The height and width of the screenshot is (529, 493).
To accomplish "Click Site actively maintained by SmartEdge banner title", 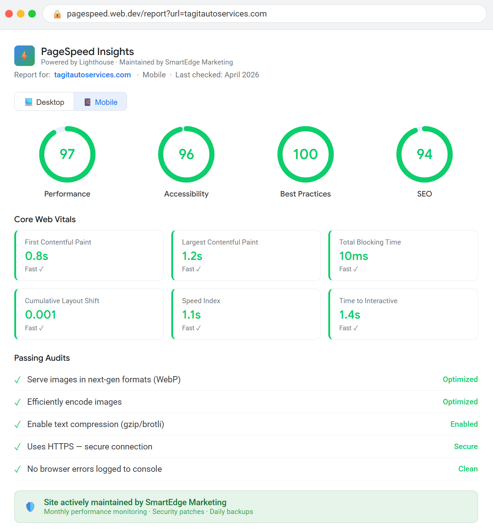I will coord(135,502).
